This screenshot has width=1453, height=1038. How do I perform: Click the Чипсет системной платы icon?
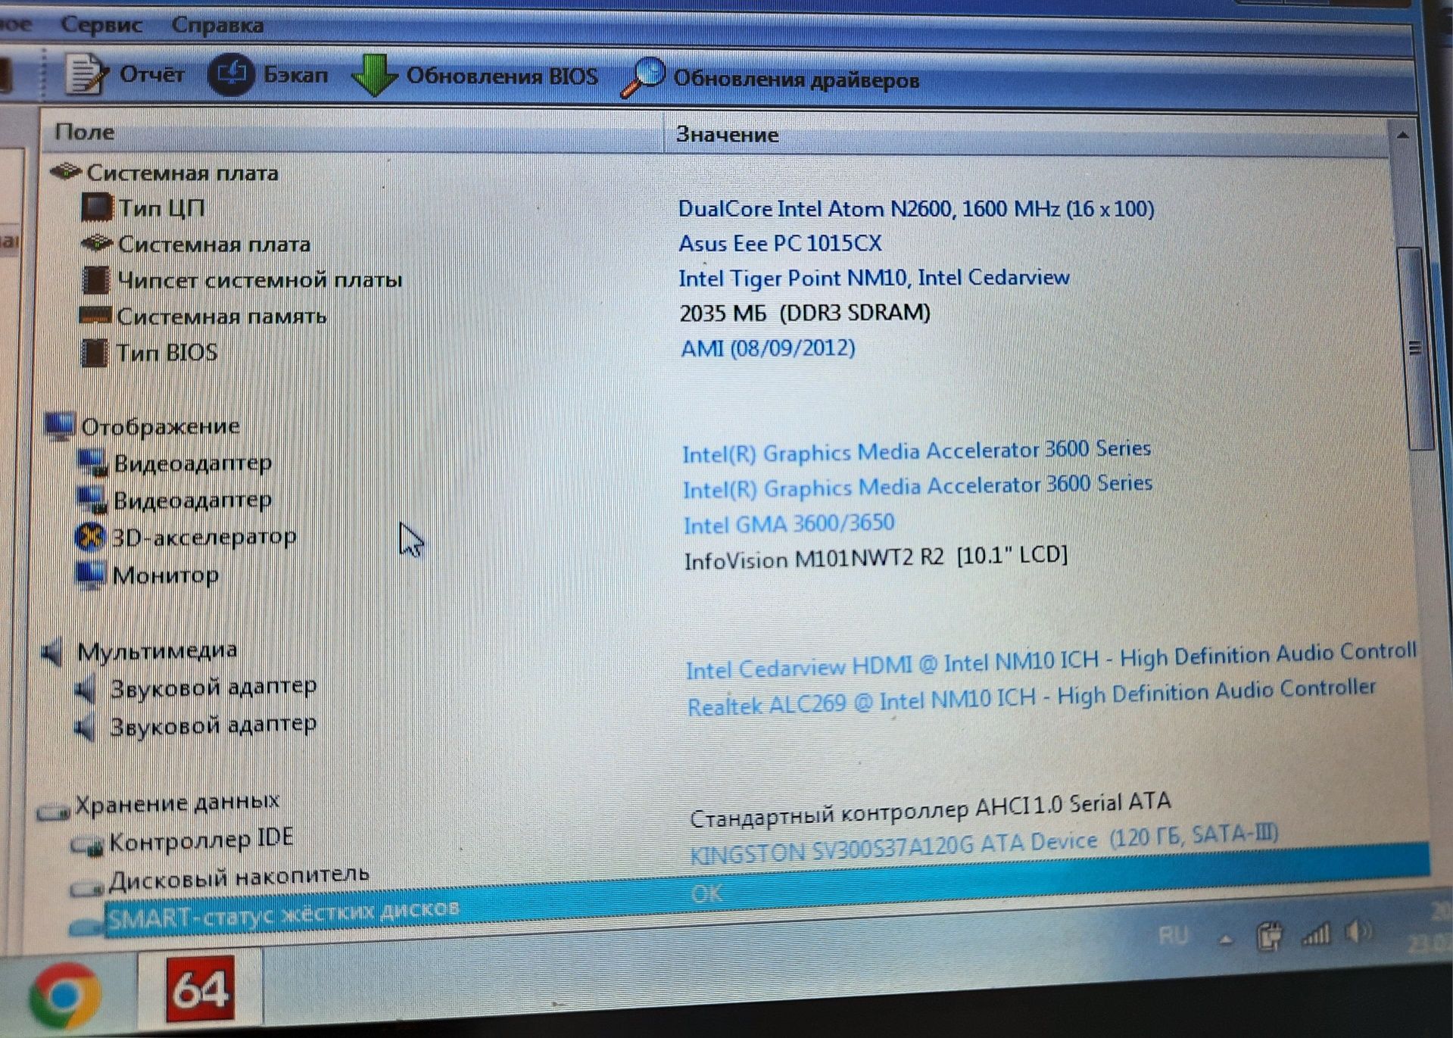95,279
